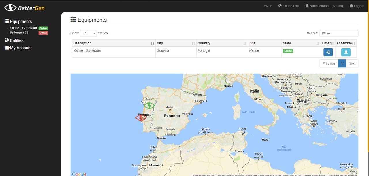Select IOLine - Generator in sidebar list
The height and width of the screenshot is (176, 369).
pyautogui.click(x=23, y=28)
